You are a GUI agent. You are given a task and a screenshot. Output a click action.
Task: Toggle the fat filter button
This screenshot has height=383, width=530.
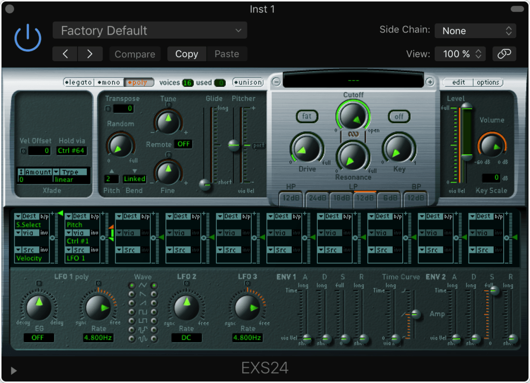coord(306,116)
